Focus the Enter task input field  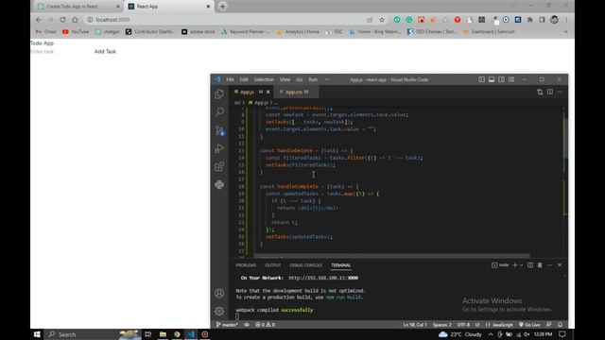tap(60, 51)
